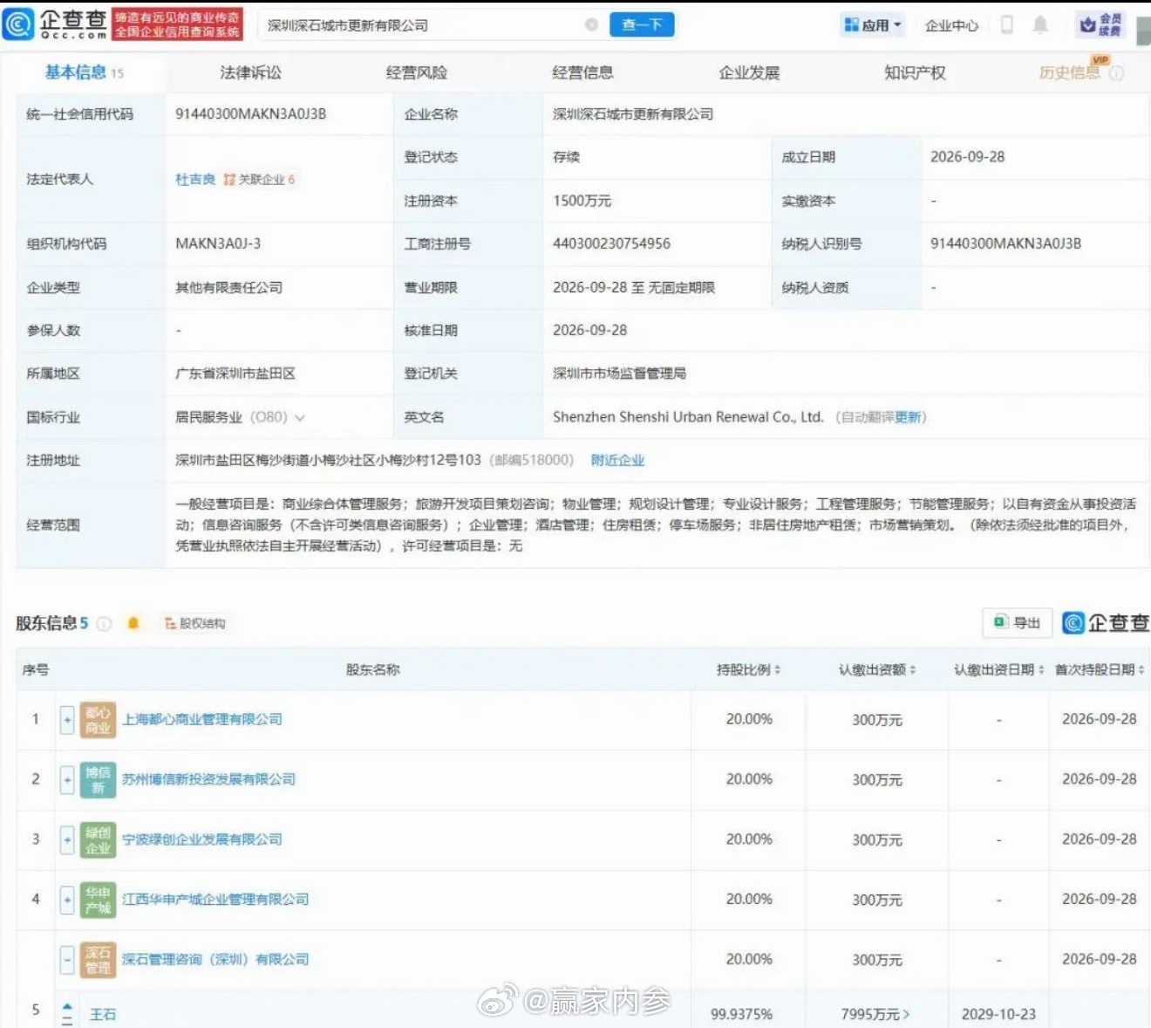Expand shareholder row 苏州博信新投资发展有限公司

tap(67, 780)
